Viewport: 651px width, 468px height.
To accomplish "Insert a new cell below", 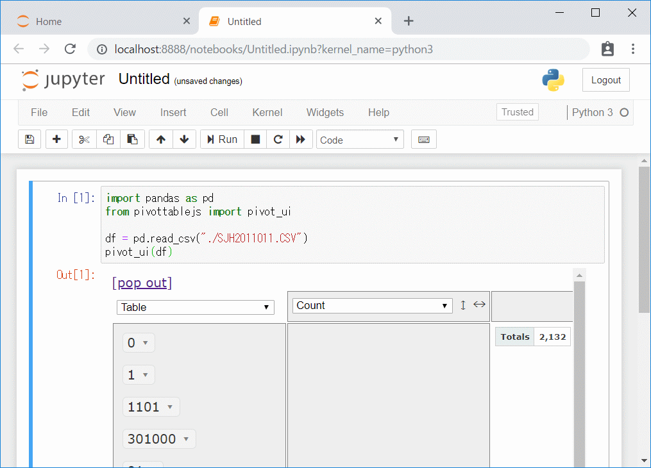I will pyautogui.click(x=56, y=139).
